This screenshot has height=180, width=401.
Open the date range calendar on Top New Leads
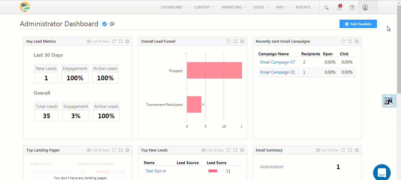coord(203,150)
